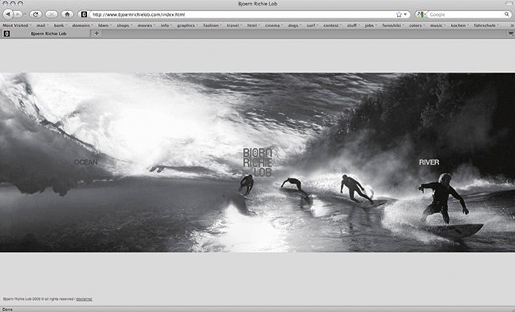Open the info bookmarks folder
Image resolution: width=515 pixels, height=312 pixels.
(x=166, y=25)
